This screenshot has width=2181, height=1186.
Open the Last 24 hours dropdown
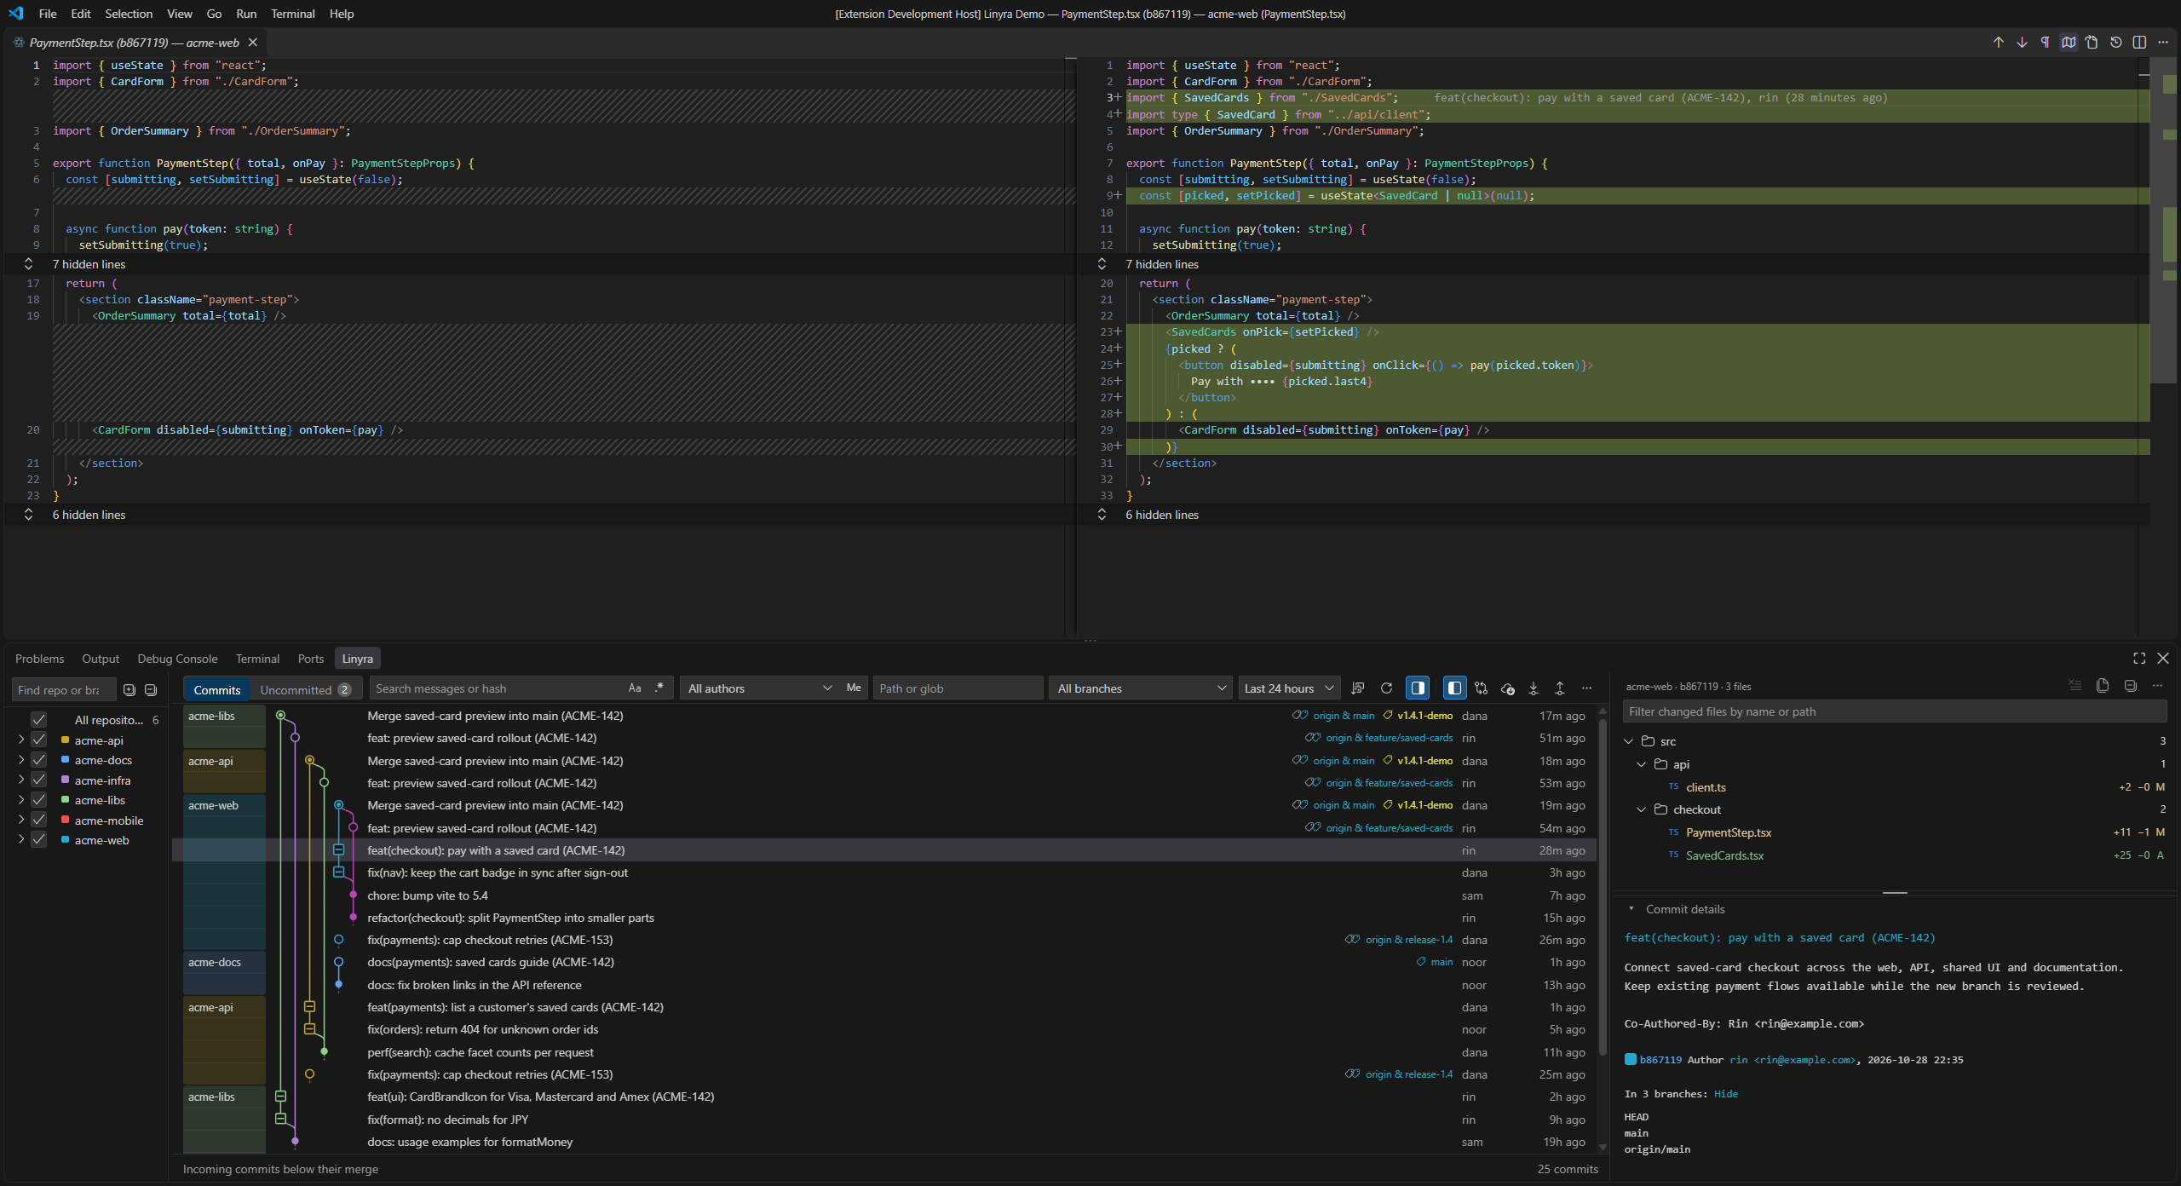(1289, 688)
